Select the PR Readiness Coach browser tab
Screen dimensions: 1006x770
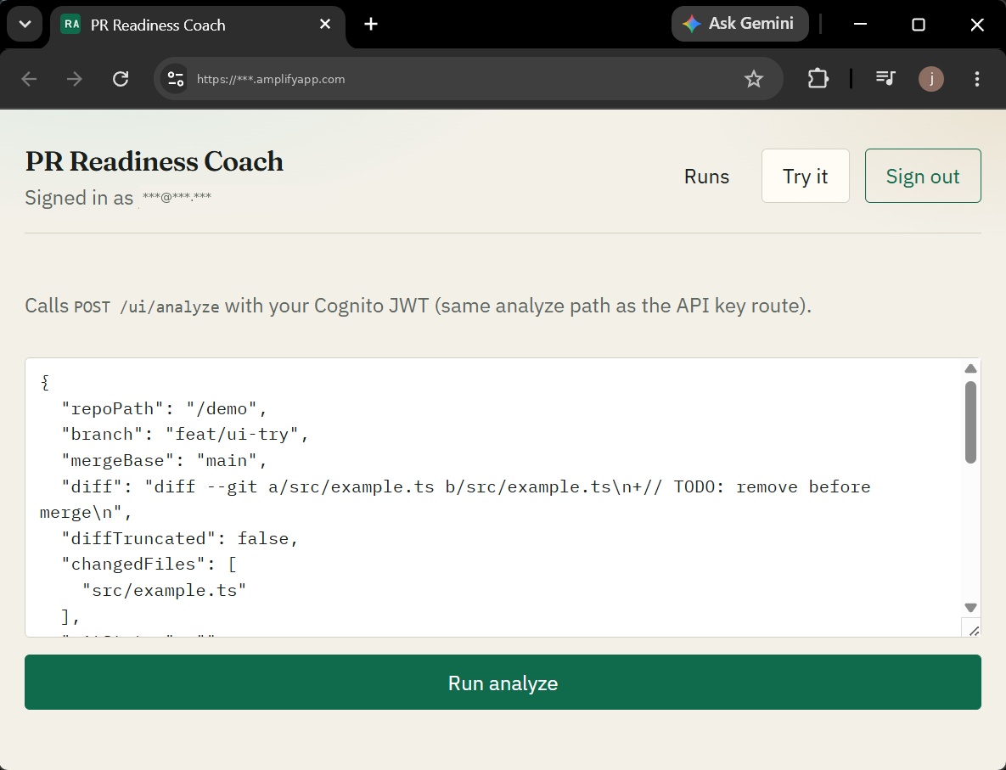pyautogui.click(x=197, y=25)
